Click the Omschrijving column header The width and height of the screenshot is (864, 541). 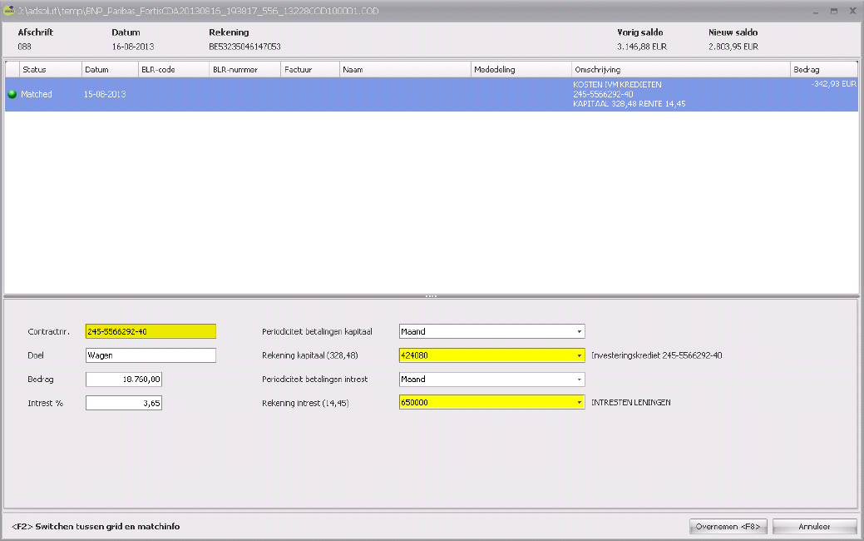point(680,69)
